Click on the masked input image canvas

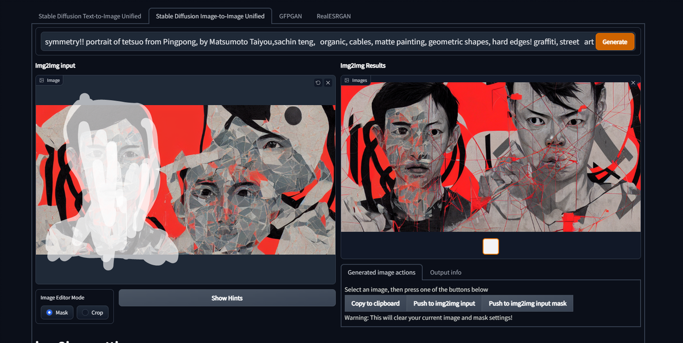(x=186, y=180)
